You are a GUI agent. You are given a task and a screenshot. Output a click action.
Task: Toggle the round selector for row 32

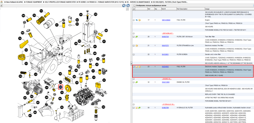point(134,82)
